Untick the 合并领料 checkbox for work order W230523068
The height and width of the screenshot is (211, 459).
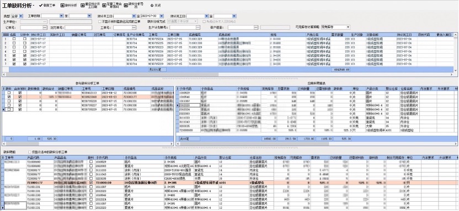coord(20,97)
